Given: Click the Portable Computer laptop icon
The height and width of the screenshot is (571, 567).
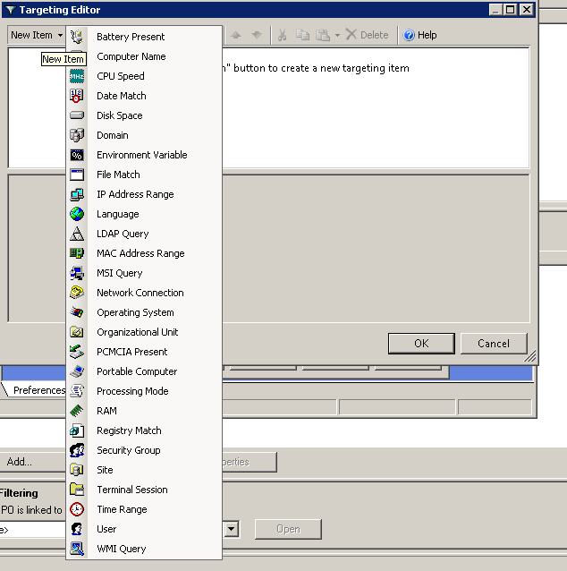Looking at the screenshot, I should click(77, 371).
